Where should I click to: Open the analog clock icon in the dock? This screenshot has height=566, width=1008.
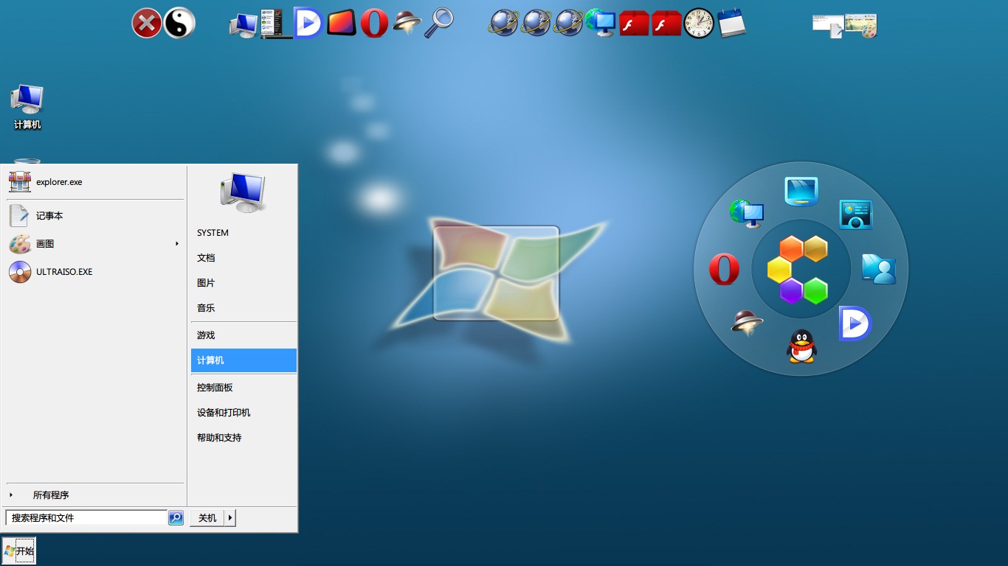pos(699,23)
